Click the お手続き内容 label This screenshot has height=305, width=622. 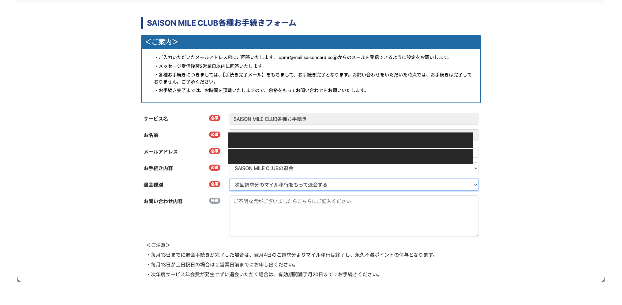pos(158,168)
